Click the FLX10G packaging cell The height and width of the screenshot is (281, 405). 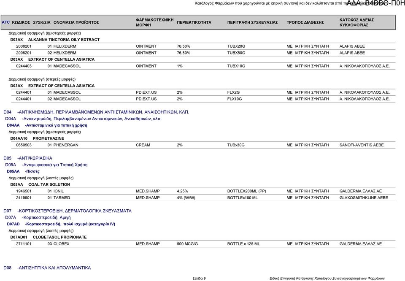235,99
